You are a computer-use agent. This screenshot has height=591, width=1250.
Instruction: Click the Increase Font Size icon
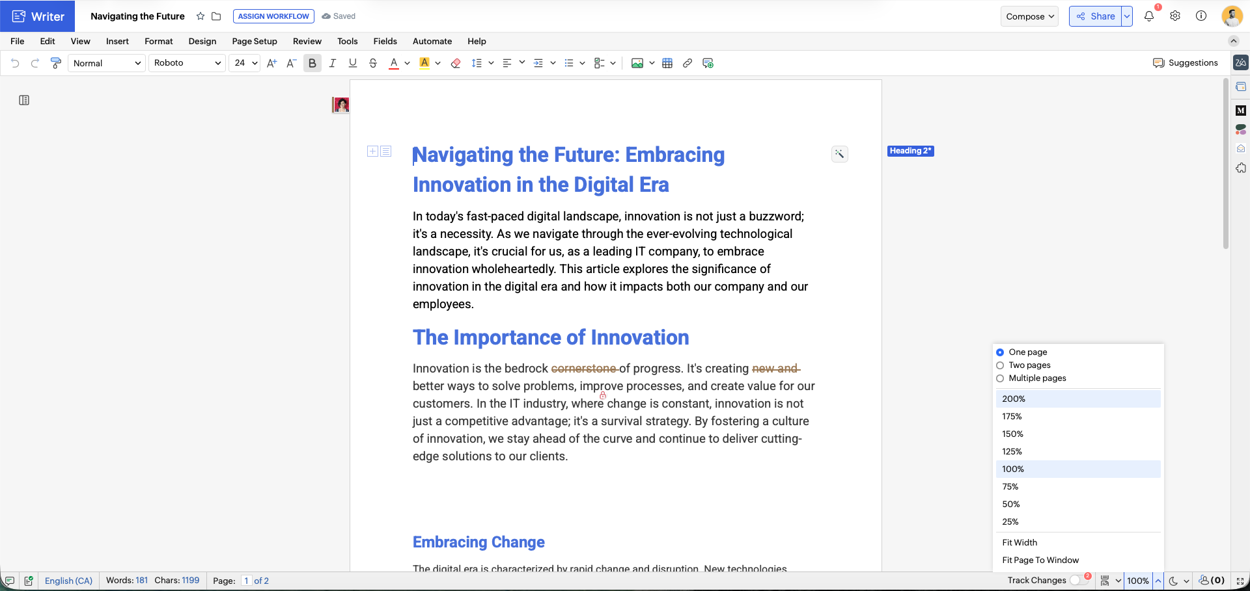click(271, 63)
